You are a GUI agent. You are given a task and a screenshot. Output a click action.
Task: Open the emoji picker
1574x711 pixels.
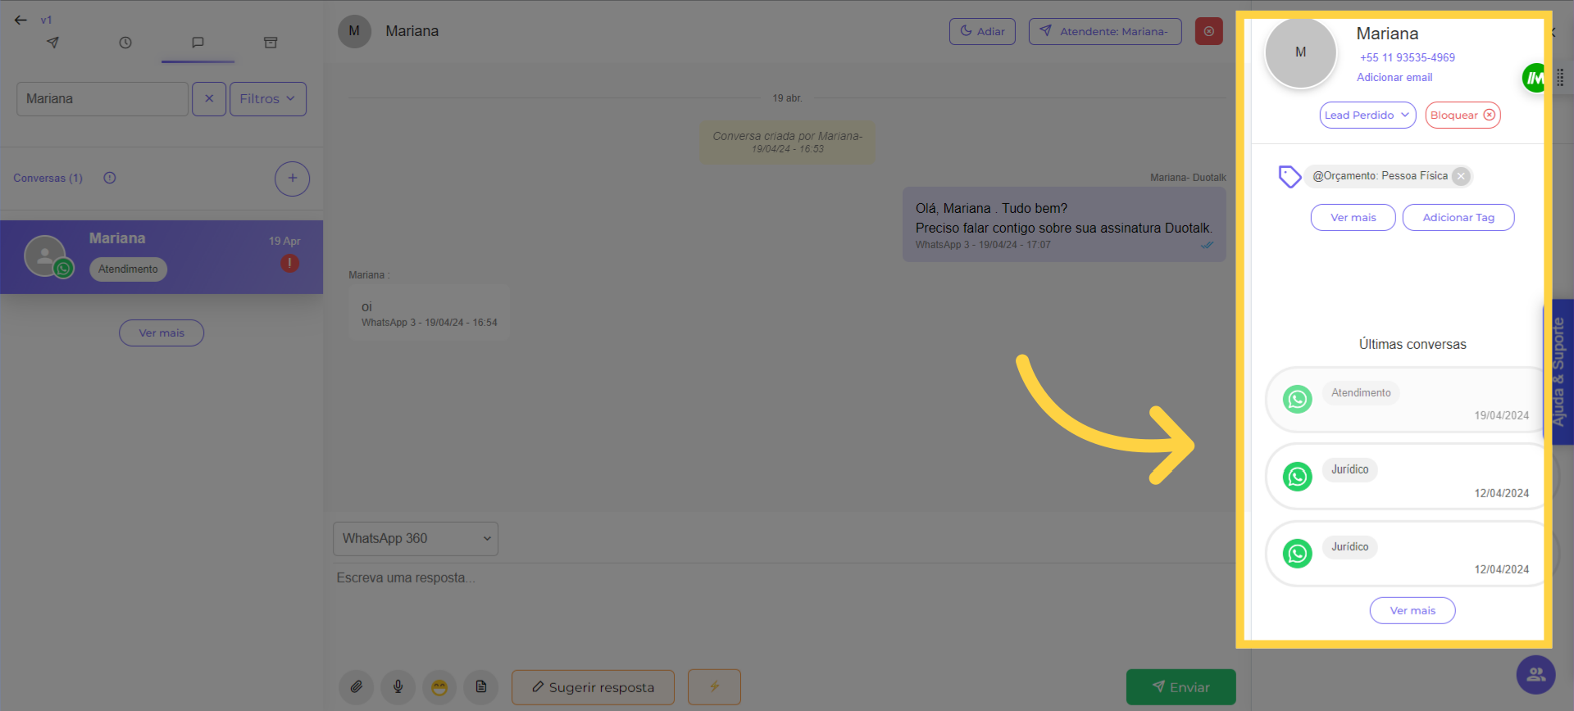pyautogui.click(x=439, y=686)
